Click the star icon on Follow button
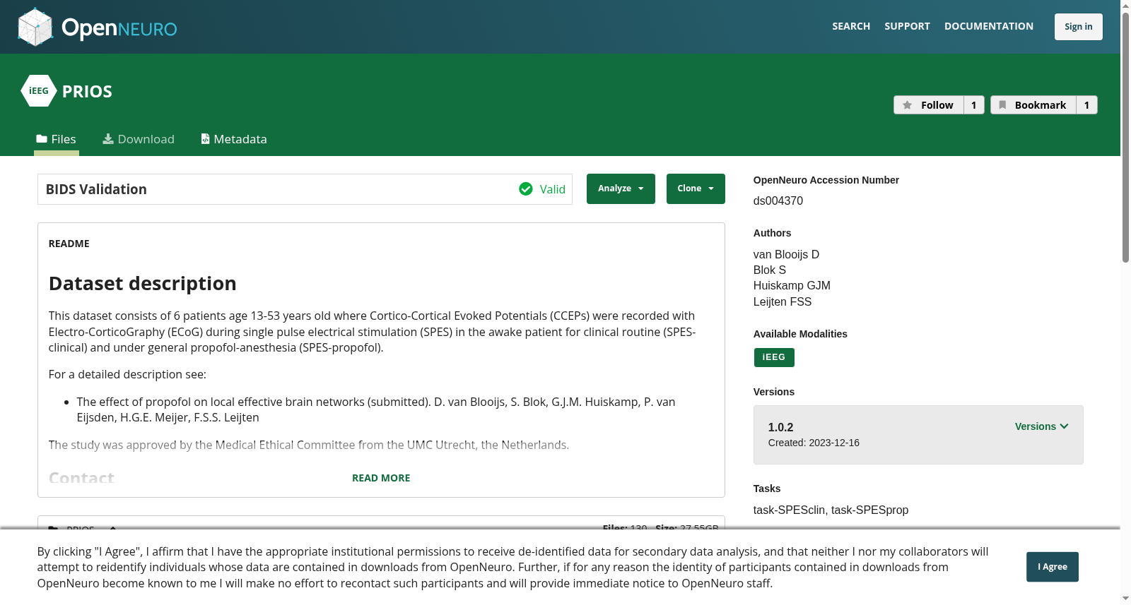This screenshot has height=605, width=1131. pyautogui.click(x=908, y=105)
